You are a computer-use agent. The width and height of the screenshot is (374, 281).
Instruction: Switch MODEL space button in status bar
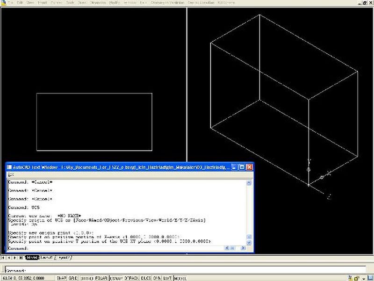coord(180,278)
